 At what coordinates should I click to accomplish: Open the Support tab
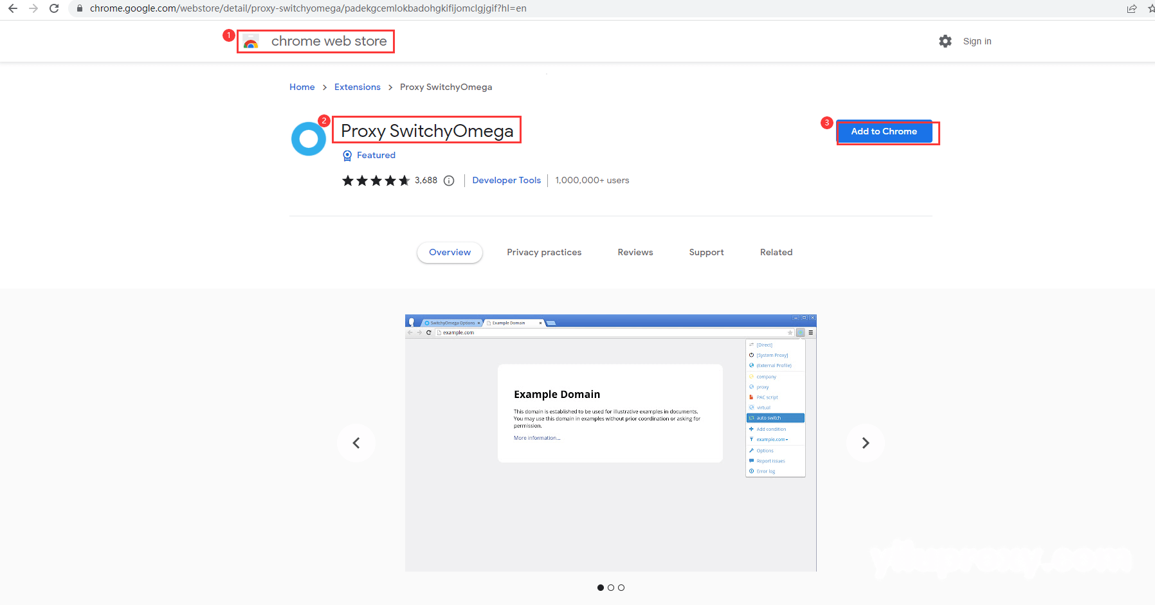(x=707, y=253)
